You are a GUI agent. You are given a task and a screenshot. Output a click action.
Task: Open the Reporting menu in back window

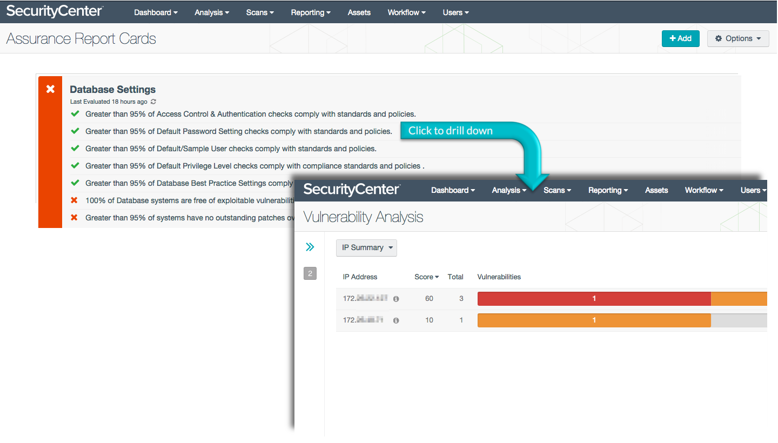click(x=311, y=12)
